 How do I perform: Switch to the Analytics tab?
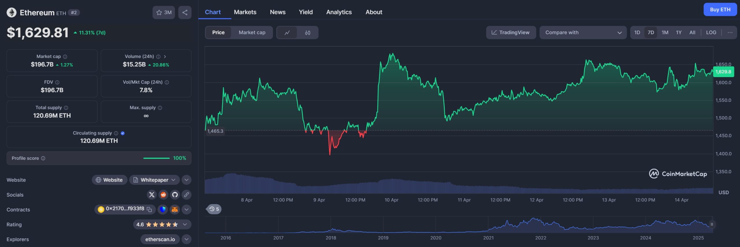[339, 12]
